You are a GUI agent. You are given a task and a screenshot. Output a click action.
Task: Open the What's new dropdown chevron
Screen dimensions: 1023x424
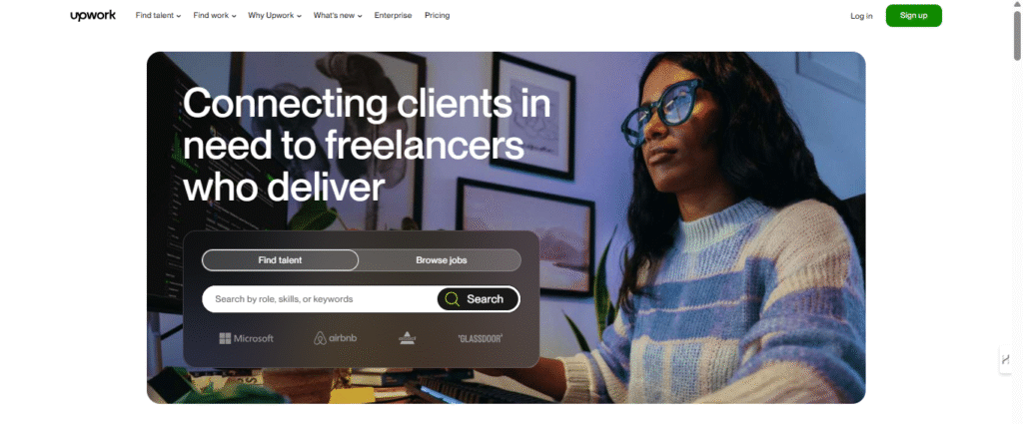[x=360, y=16]
